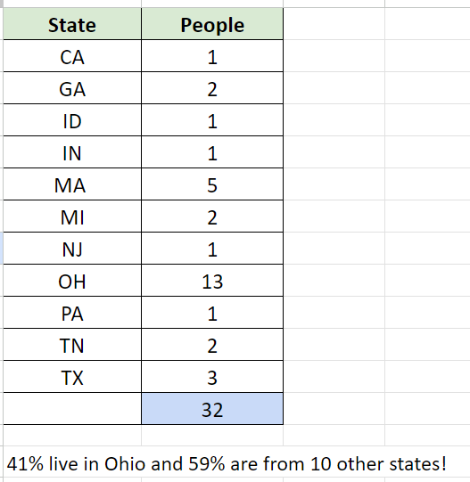
Task: Select the cell showing 13 people
Action: coord(212,282)
